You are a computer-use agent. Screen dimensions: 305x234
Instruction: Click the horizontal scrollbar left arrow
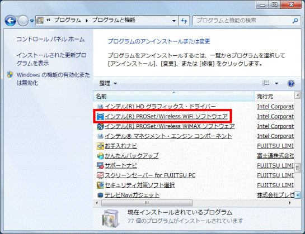(97, 203)
